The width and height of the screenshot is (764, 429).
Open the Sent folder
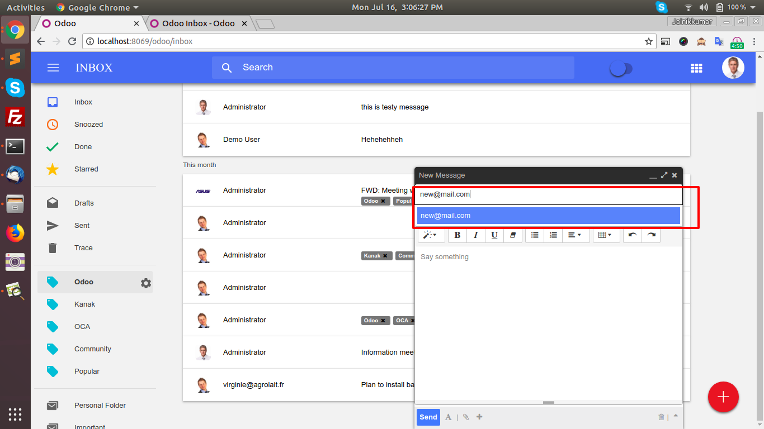[82, 226]
